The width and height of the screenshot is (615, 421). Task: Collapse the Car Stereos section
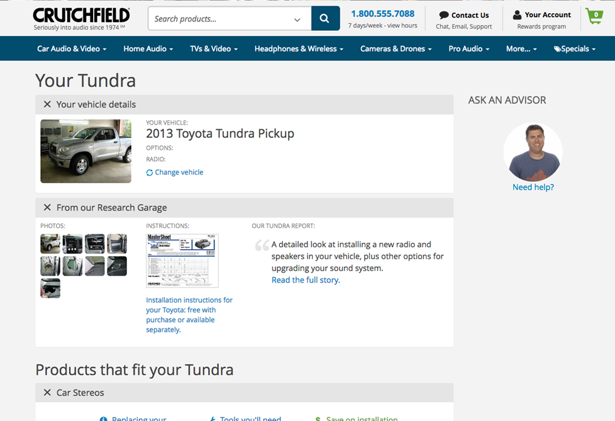coord(47,393)
